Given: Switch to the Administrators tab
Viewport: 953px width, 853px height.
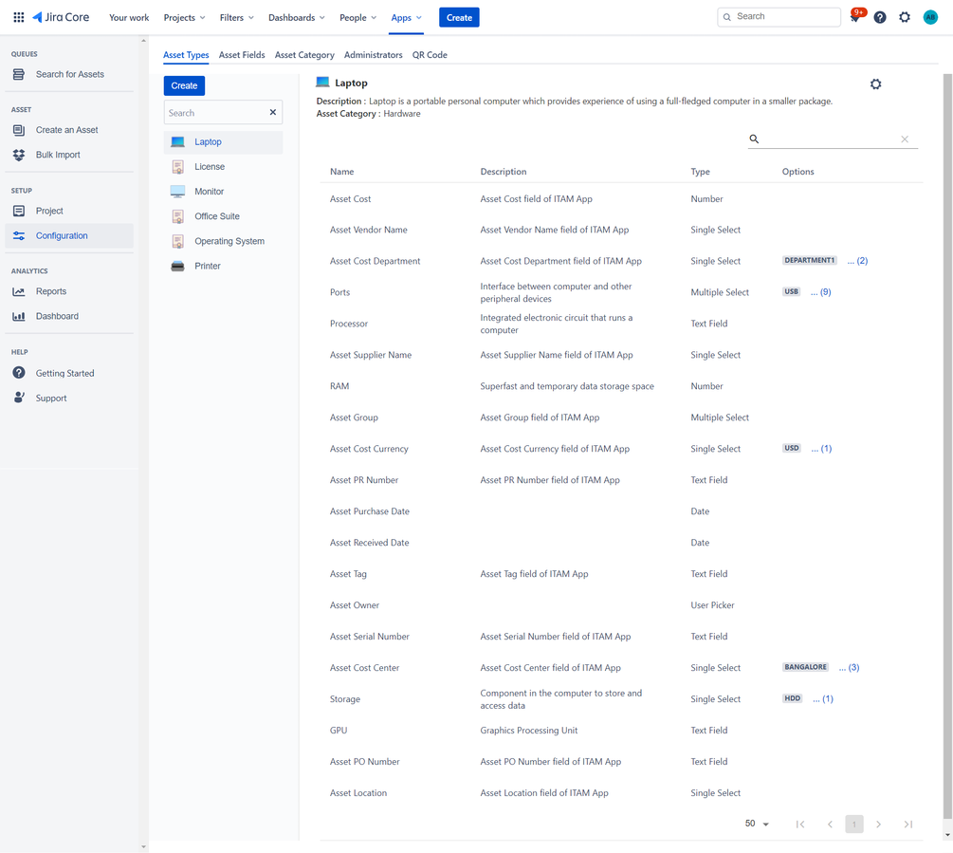Looking at the screenshot, I should coord(374,55).
